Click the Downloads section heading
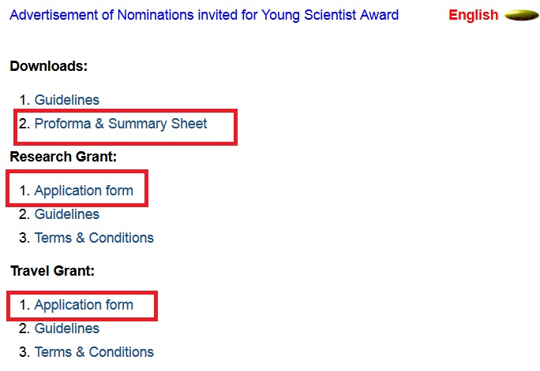This screenshot has width=540, height=371. pos(48,66)
